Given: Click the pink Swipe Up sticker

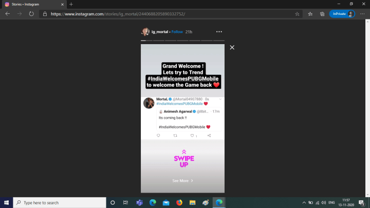Looking at the screenshot, I should click(x=184, y=159).
